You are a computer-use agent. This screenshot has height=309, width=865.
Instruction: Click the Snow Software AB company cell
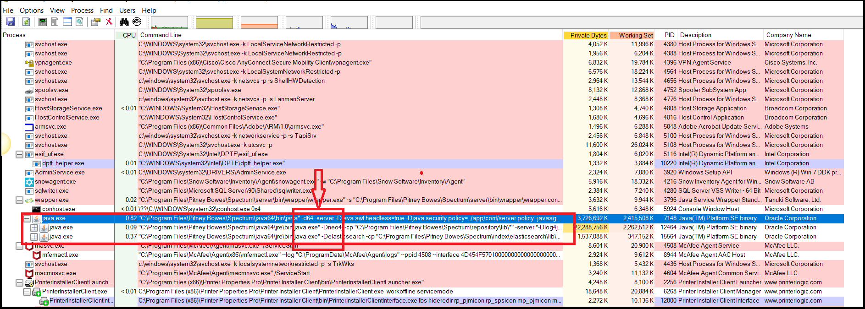point(789,182)
